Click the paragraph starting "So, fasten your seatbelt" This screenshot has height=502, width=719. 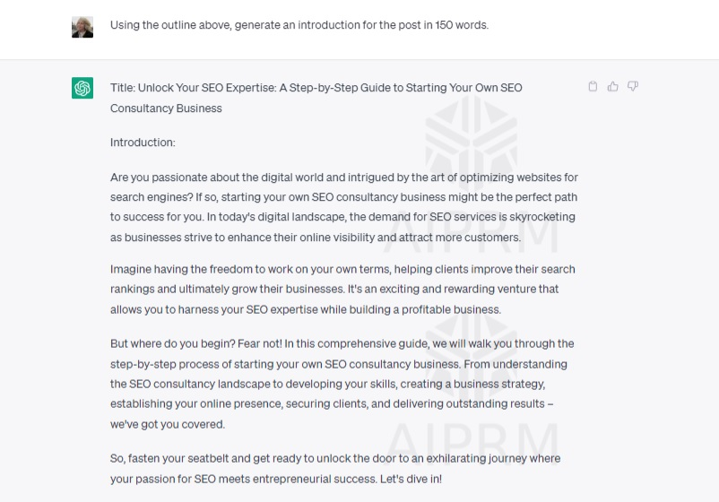point(334,468)
